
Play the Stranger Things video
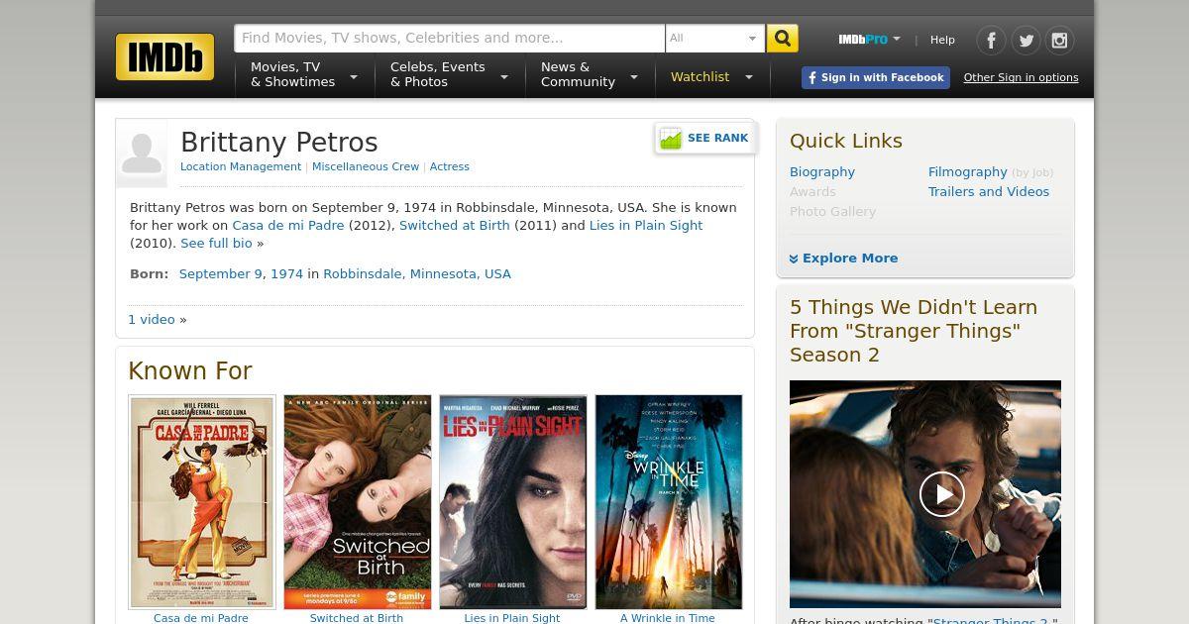click(x=942, y=494)
